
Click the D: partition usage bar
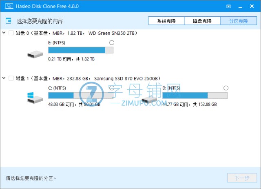coord(195,96)
